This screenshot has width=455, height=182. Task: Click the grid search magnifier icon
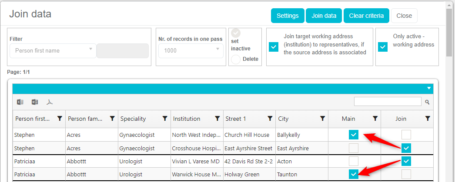tap(427, 102)
